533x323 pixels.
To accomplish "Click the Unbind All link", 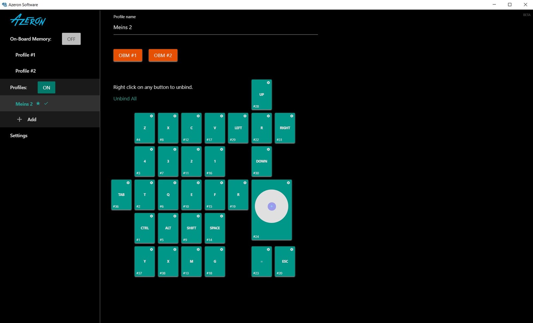I will coord(125,99).
